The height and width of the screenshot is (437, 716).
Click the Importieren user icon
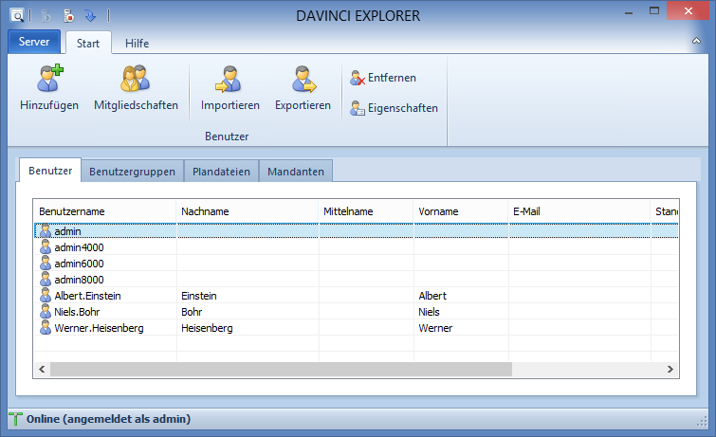coord(229,79)
